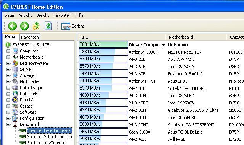The image size is (244, 145).
Task: Collapse the Benchmark tree node
Action: pos(8,124)
